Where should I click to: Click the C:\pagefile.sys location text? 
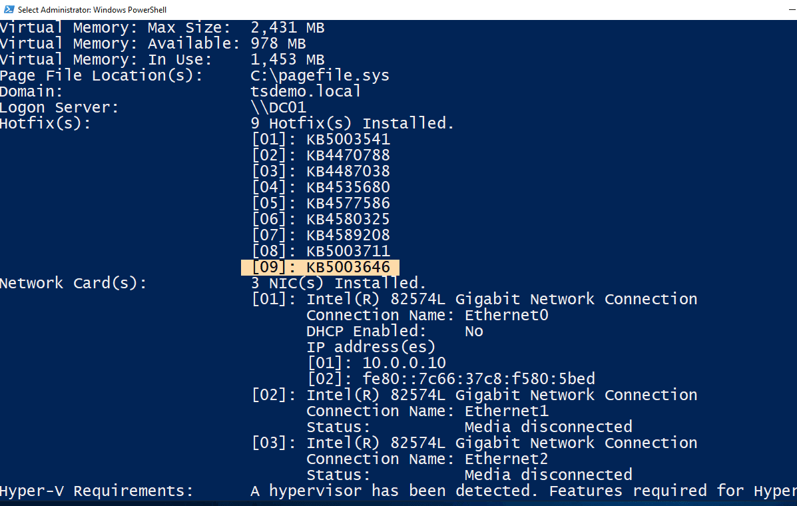tap(320, 75)
